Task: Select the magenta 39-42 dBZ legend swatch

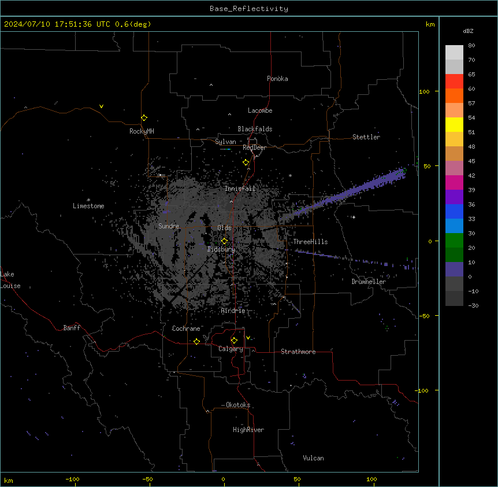Action: (454, 182)
